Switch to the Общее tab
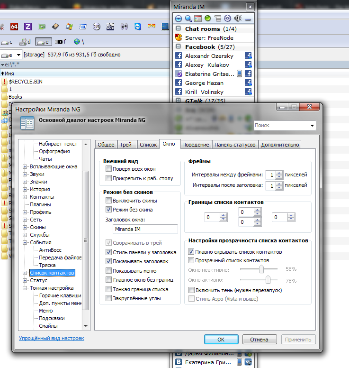 (x=106, y=145)
